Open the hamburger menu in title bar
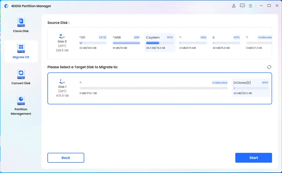The height and width of the screenshot is (173, 282). pos(250,6)
